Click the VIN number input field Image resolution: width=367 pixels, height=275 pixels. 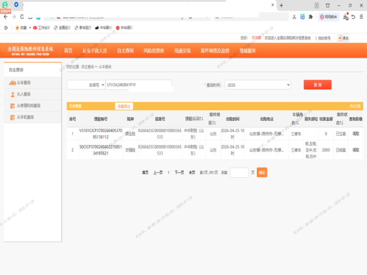pos(139,85)
